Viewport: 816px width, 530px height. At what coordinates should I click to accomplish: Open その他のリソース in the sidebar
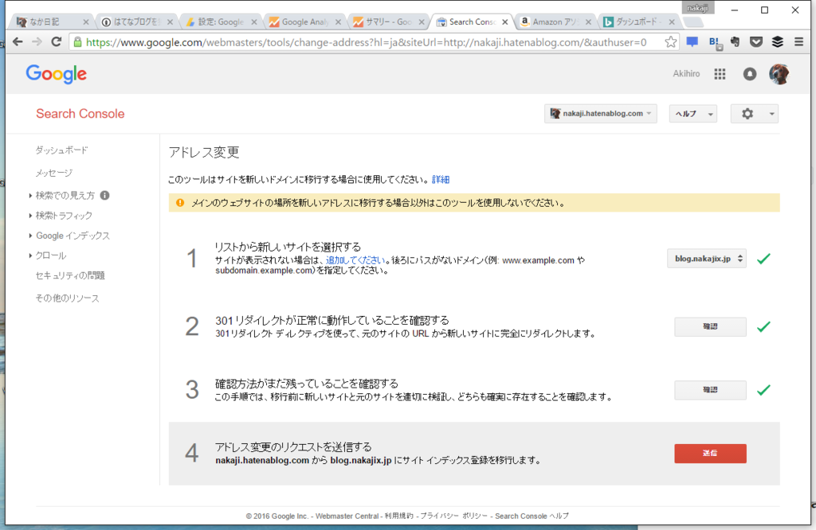(x=67, y=298)
